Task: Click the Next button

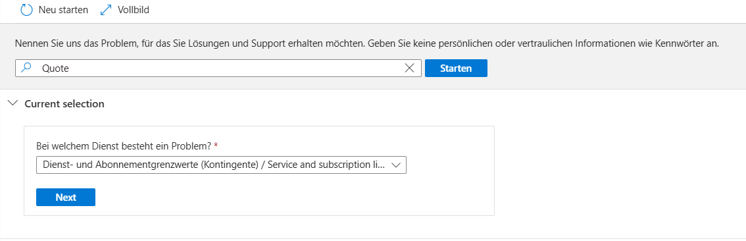Action: pyautogui.click(x=66, y=197)
